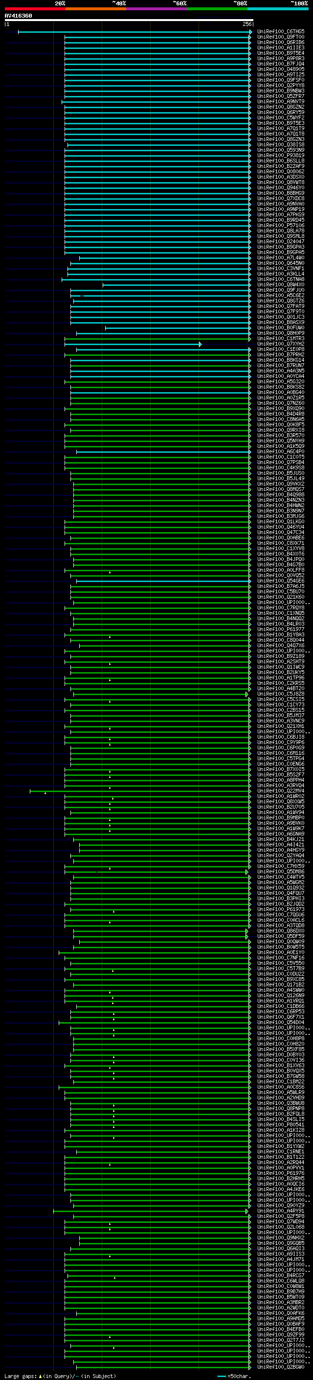Screen dimensions: 313x1380
Task: Click the purple ~60% identity legend segment
Action: click(156, 9)
